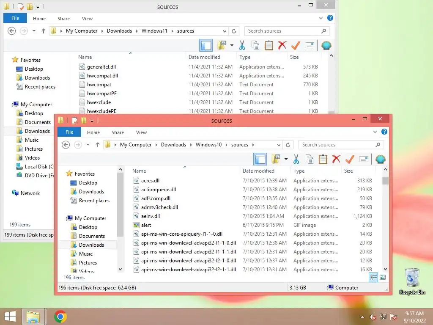Click the orange checkmark icon in Windows11 window
433x325 pixels.
pos(296,45)
